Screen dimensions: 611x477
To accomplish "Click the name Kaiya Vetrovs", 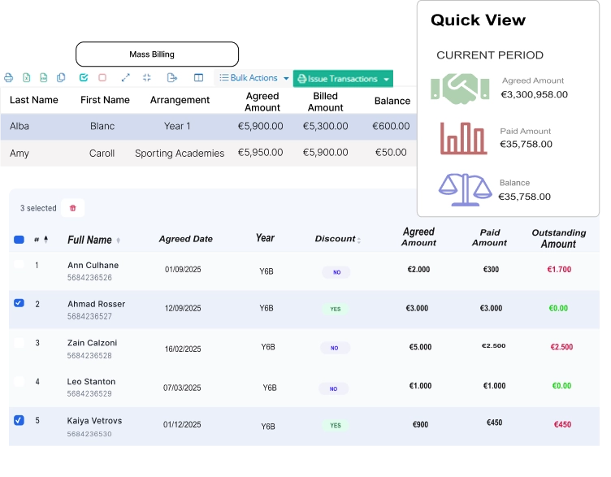I will pos(94,421).
